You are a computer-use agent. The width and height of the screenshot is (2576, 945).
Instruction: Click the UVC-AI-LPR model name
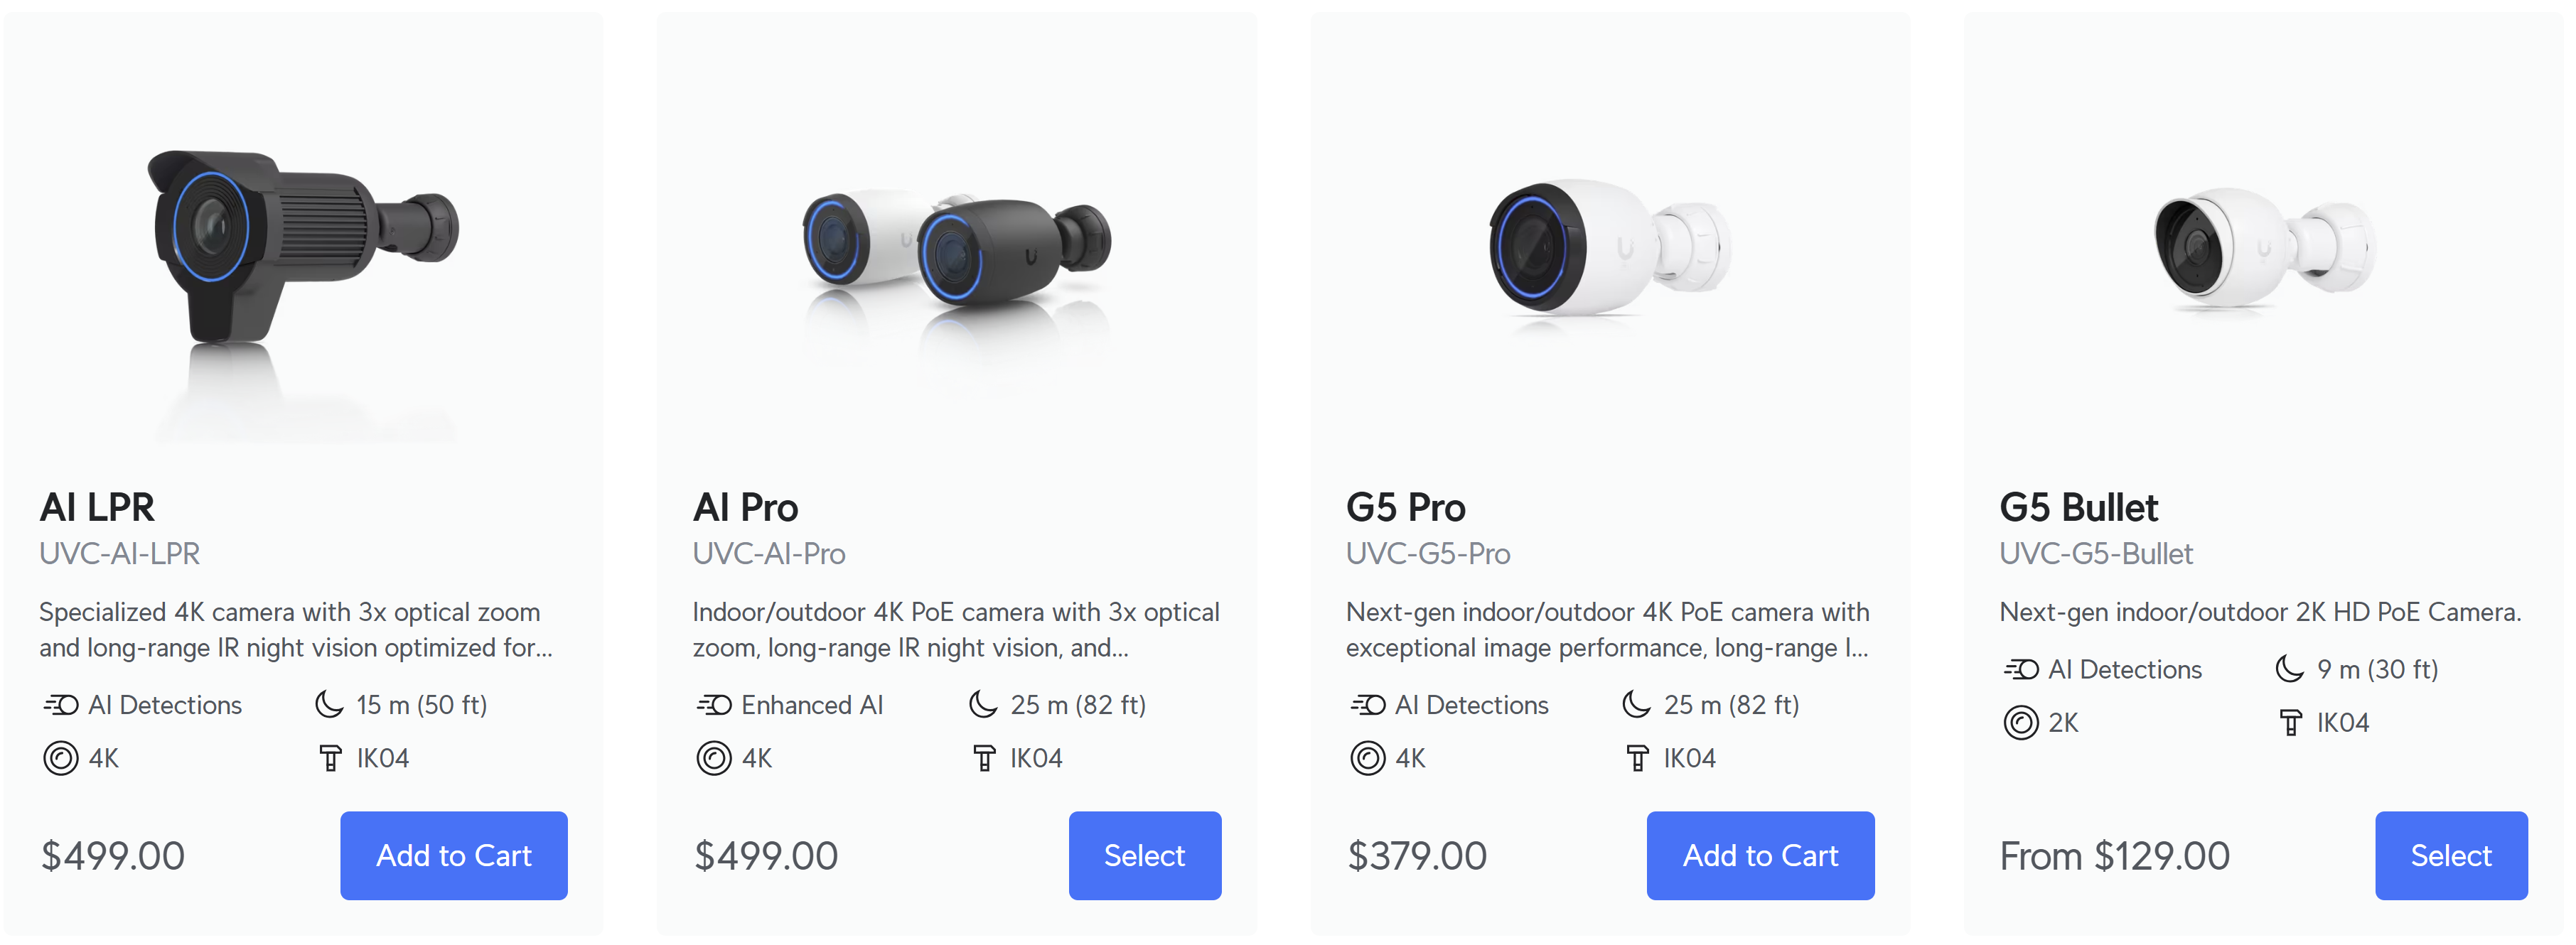click(120, 553)
